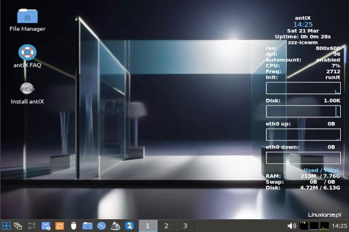349x232 pixels.
Task: Switch to workspace 3
Action: [x=185, y=226]
